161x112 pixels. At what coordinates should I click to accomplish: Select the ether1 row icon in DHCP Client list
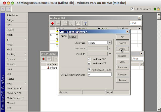[48, 68]
